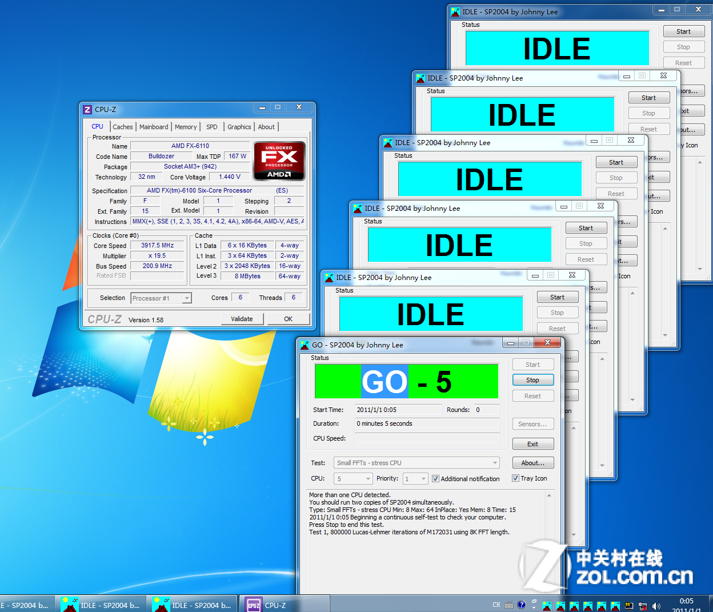Toggle the Additional notification checkbox
Screen dimensions: 713x612
click(435, 479)
